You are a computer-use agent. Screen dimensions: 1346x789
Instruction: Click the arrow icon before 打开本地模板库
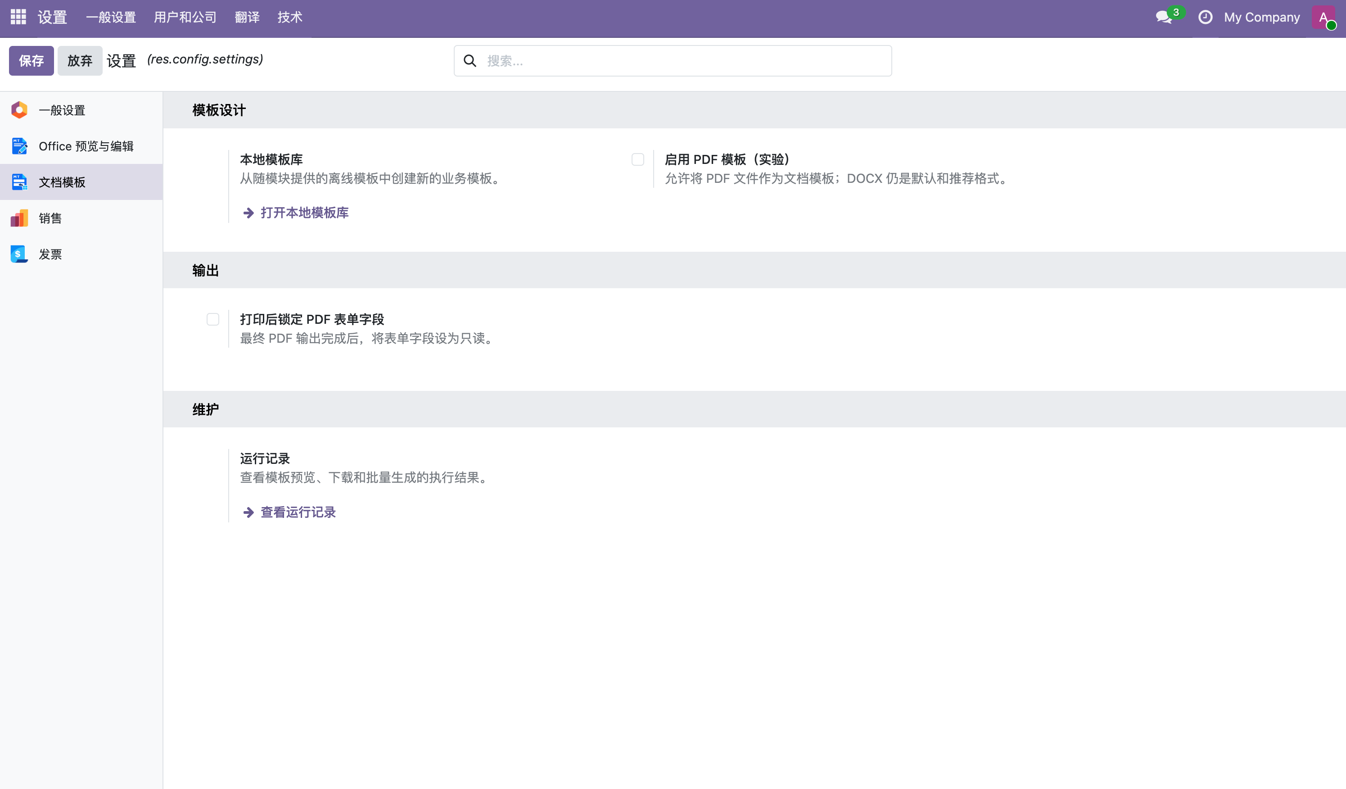click(x=248, y=213)
